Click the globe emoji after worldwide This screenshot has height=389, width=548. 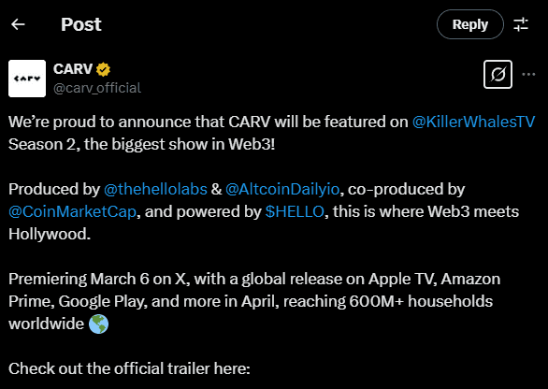(98, 324)
